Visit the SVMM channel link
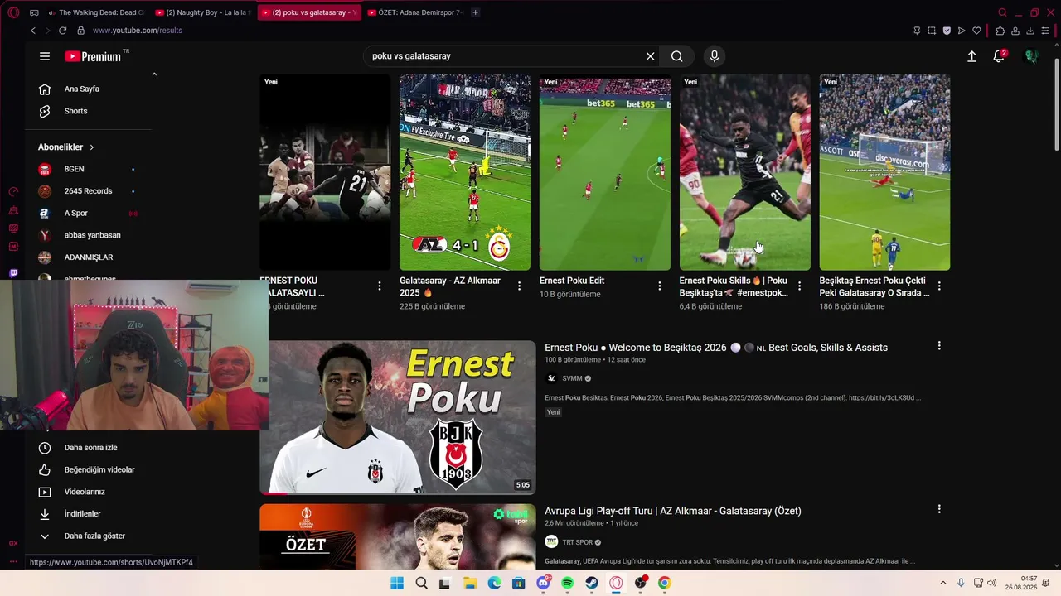Viewport: 1061px width, 596px height. coord(572,378)
